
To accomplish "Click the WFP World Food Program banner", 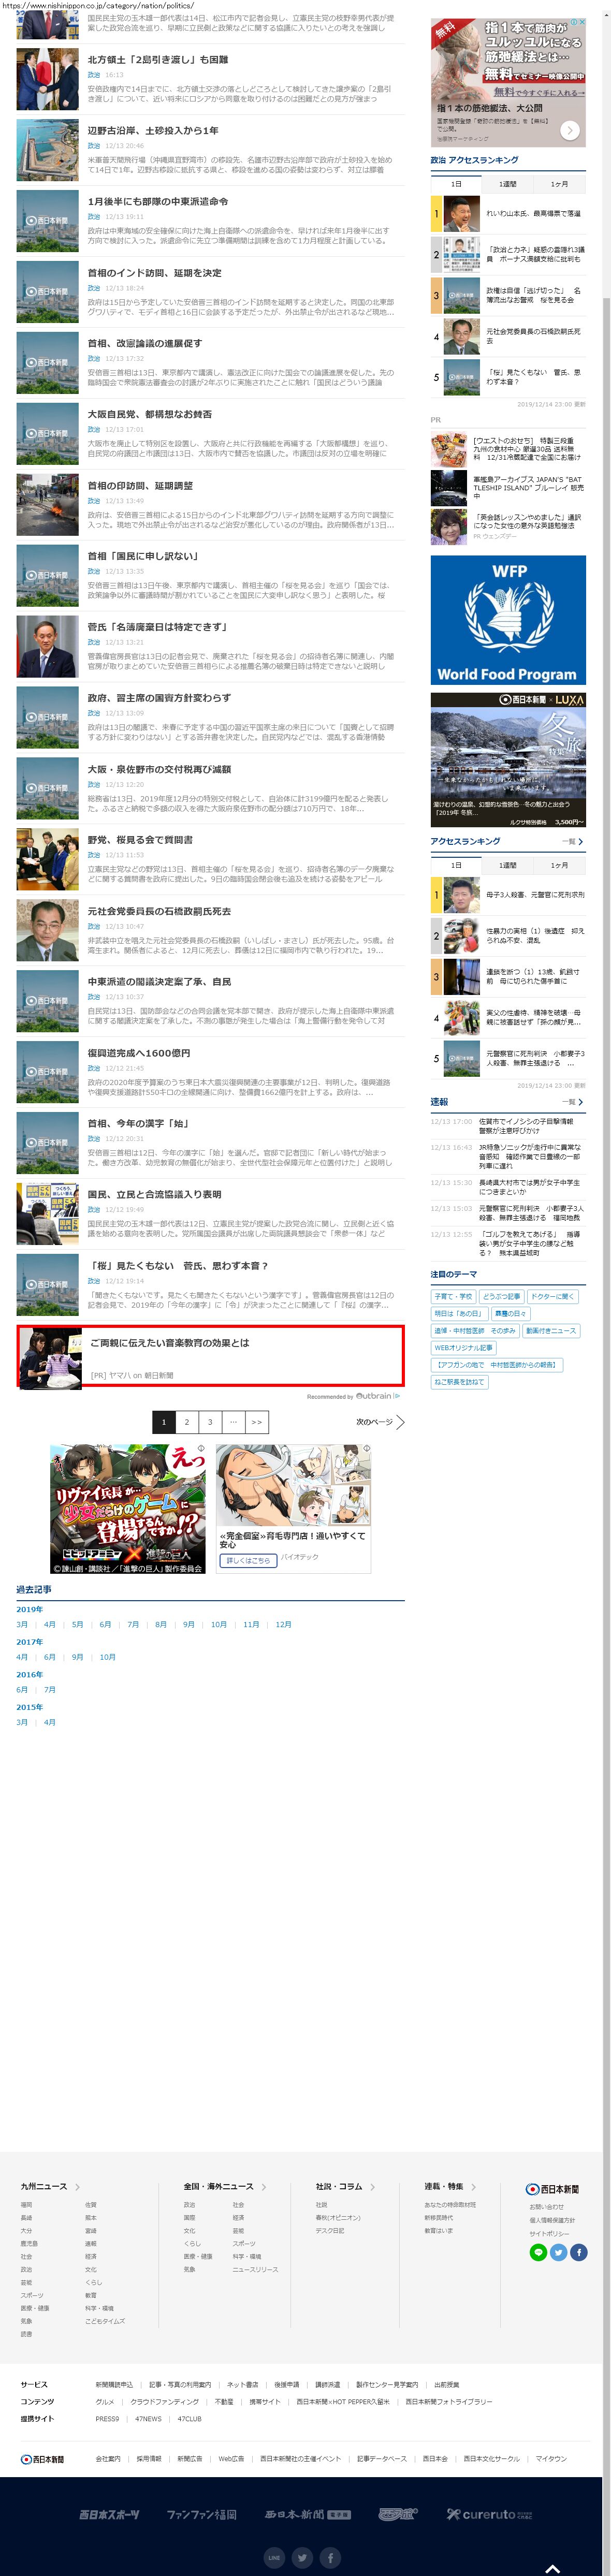I will point(508,620).
